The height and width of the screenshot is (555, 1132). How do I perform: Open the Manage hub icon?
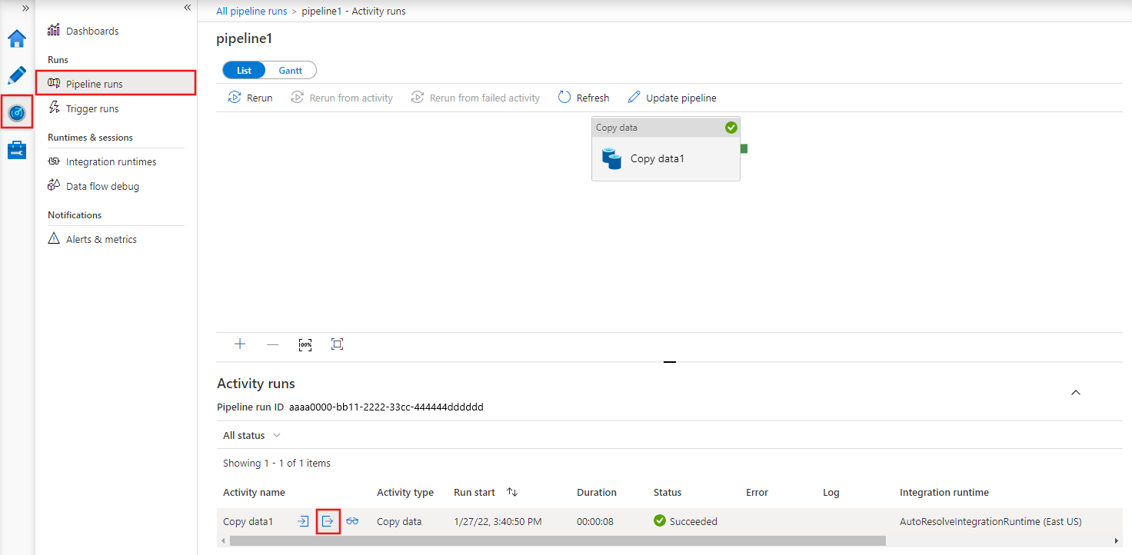pyautogui.click(x=17, y=150)
